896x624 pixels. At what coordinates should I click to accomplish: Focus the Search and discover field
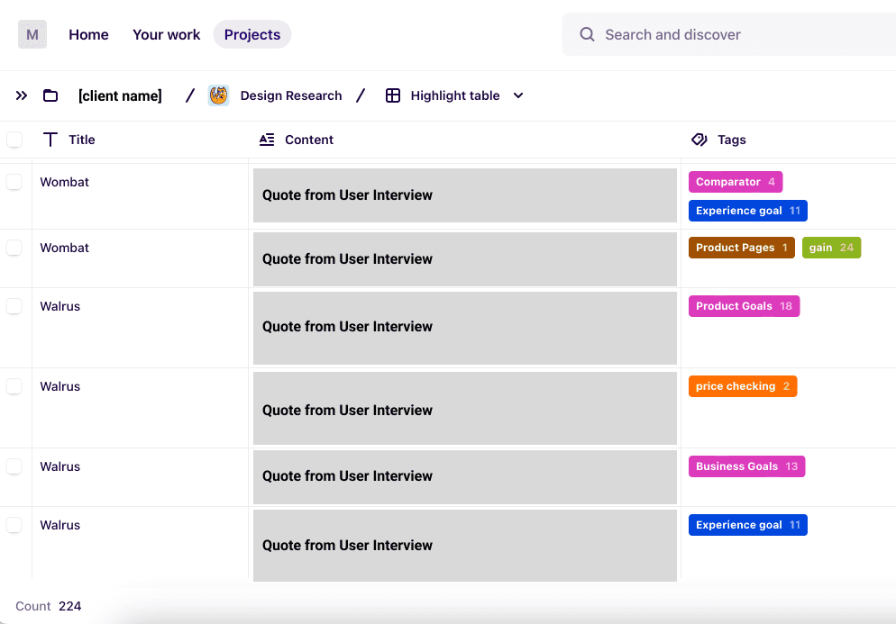click(x=729, y=34)
